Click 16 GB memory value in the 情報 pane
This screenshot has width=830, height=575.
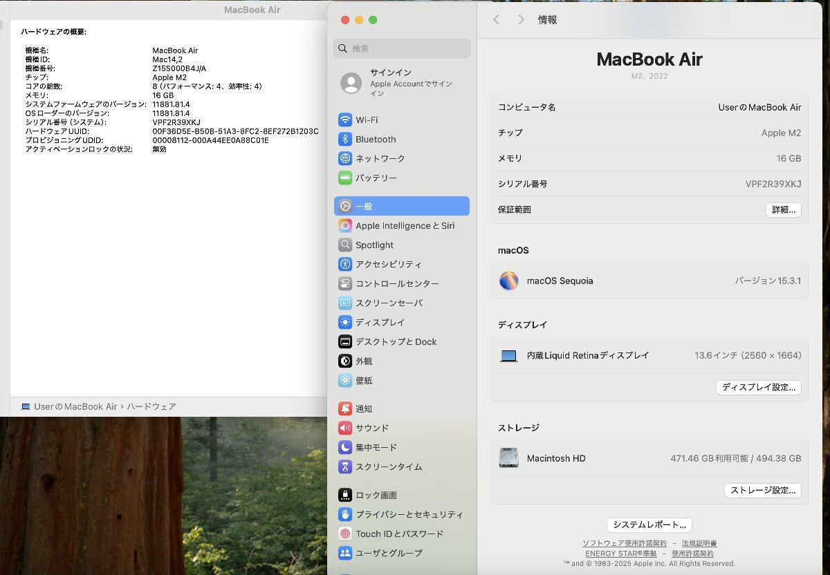click(788, 158)
